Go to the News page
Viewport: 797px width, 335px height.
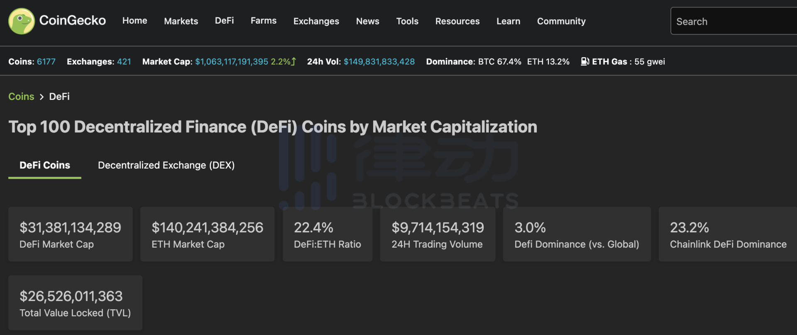point(368,21)
